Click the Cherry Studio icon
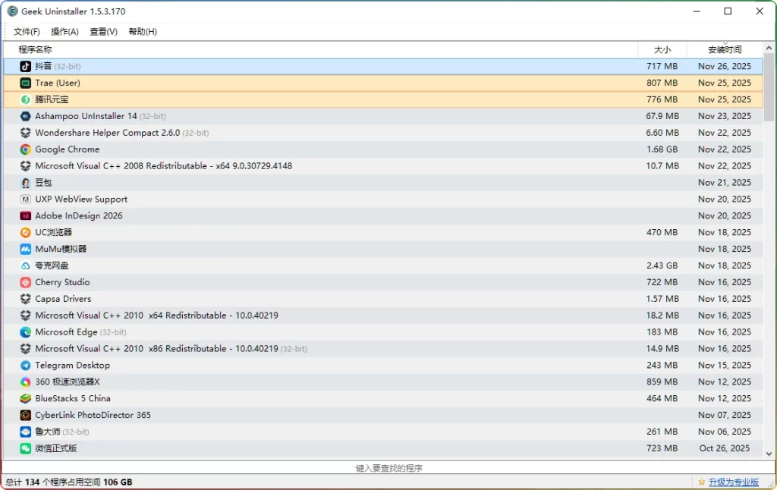The height and width of the screenshot is (490, 777). click(x=24, y=282)
